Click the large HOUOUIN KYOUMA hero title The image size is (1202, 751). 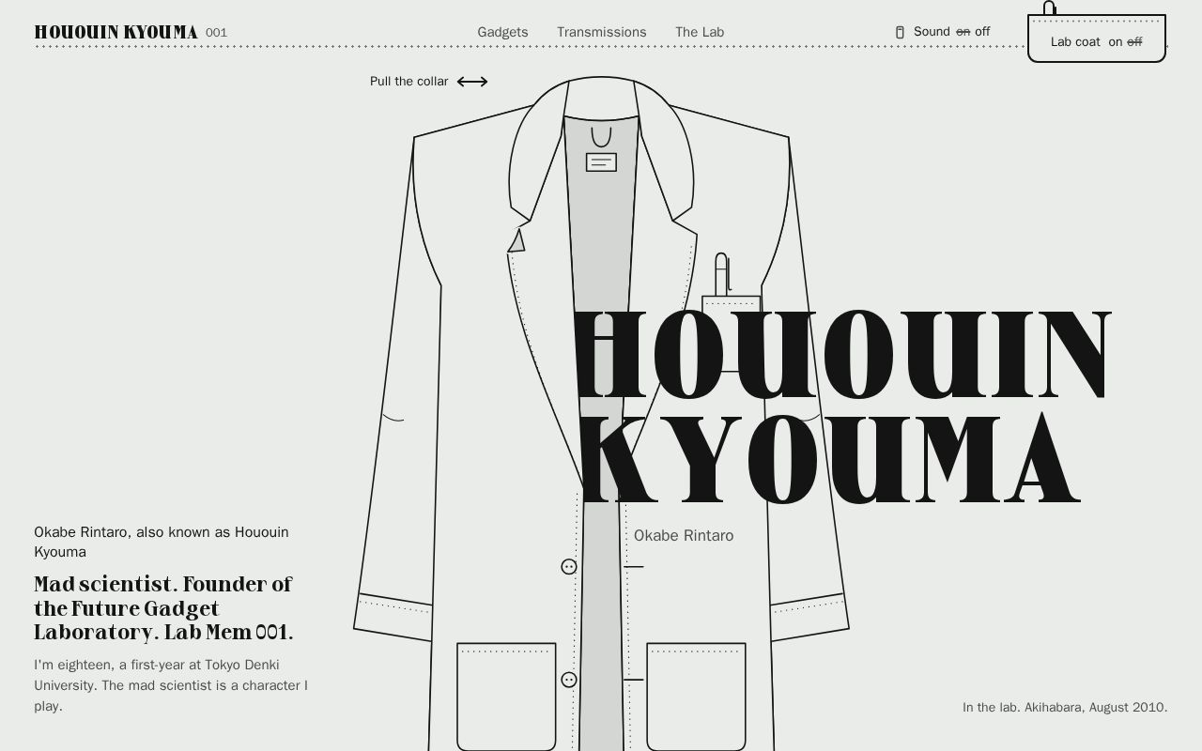842,407
